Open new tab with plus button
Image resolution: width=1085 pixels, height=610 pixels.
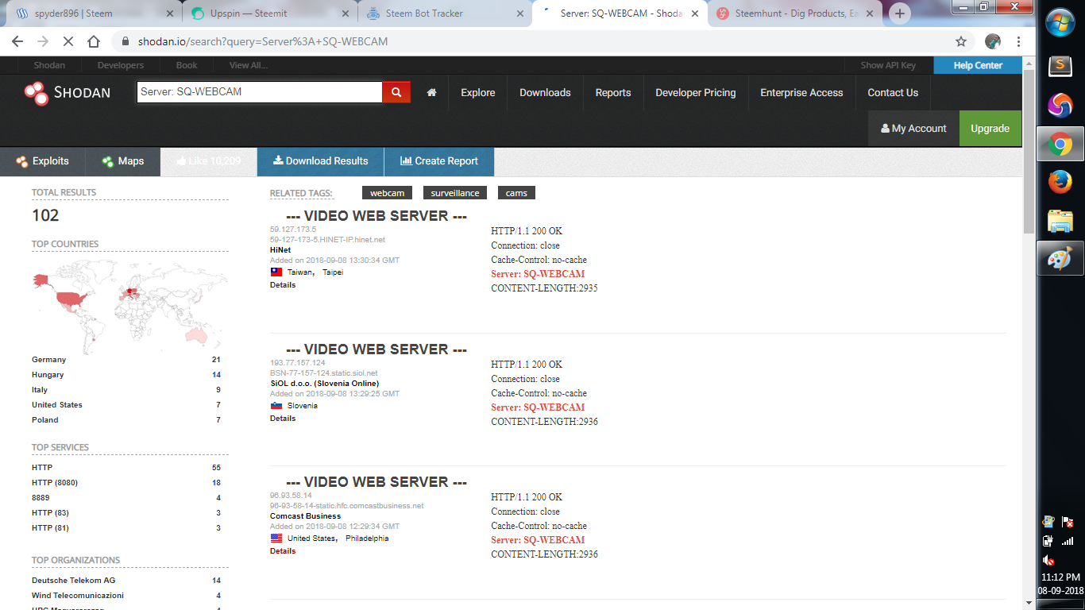(899, 14)
